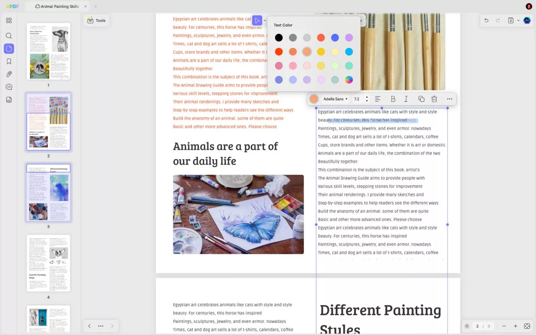Image resolution: width=536 pixels, height=335 pixels.
Task: Select page 3 thumbnail
Action: 48,192
